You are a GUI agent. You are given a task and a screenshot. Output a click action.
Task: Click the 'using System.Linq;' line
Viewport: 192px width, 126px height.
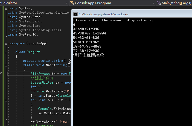pos(25,21)
